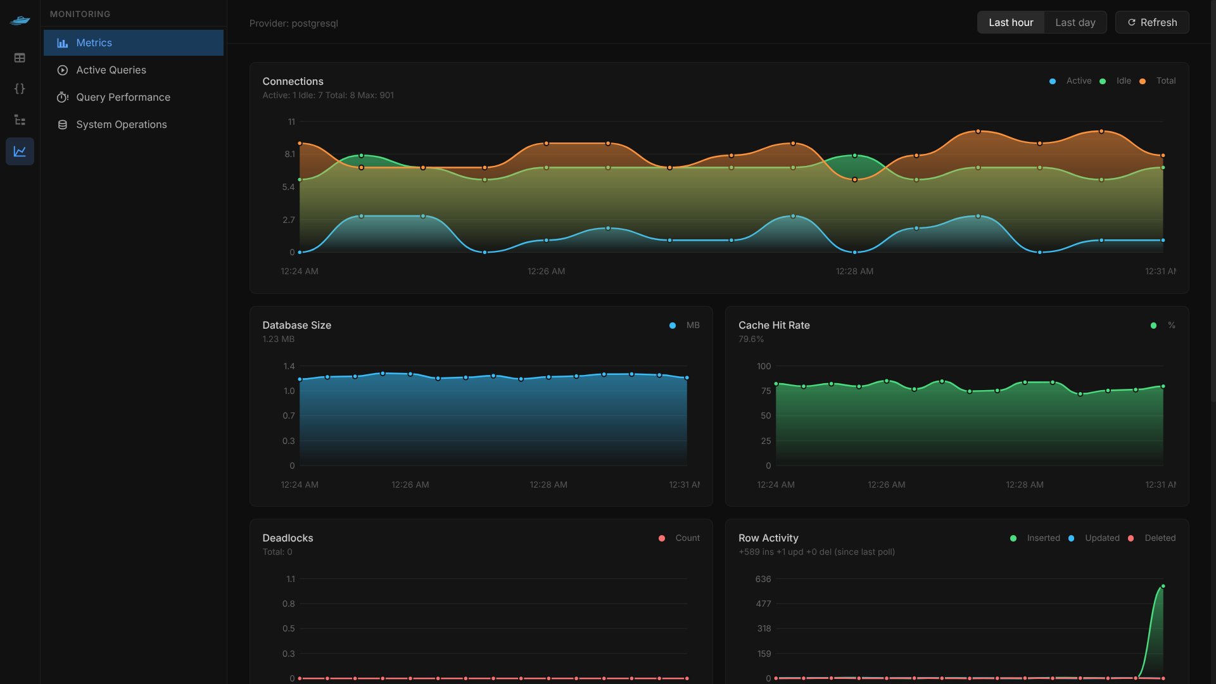Select the Last hour range
The height and width of the screenshot is (684, 1216).
1011,22
